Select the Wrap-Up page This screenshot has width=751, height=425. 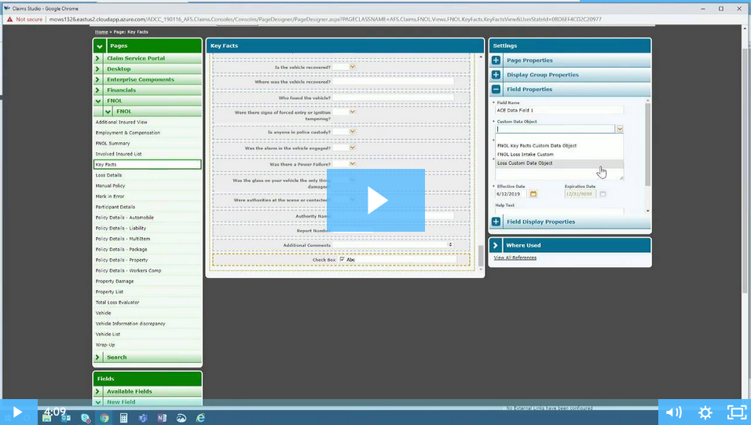[x=105, y=345]
